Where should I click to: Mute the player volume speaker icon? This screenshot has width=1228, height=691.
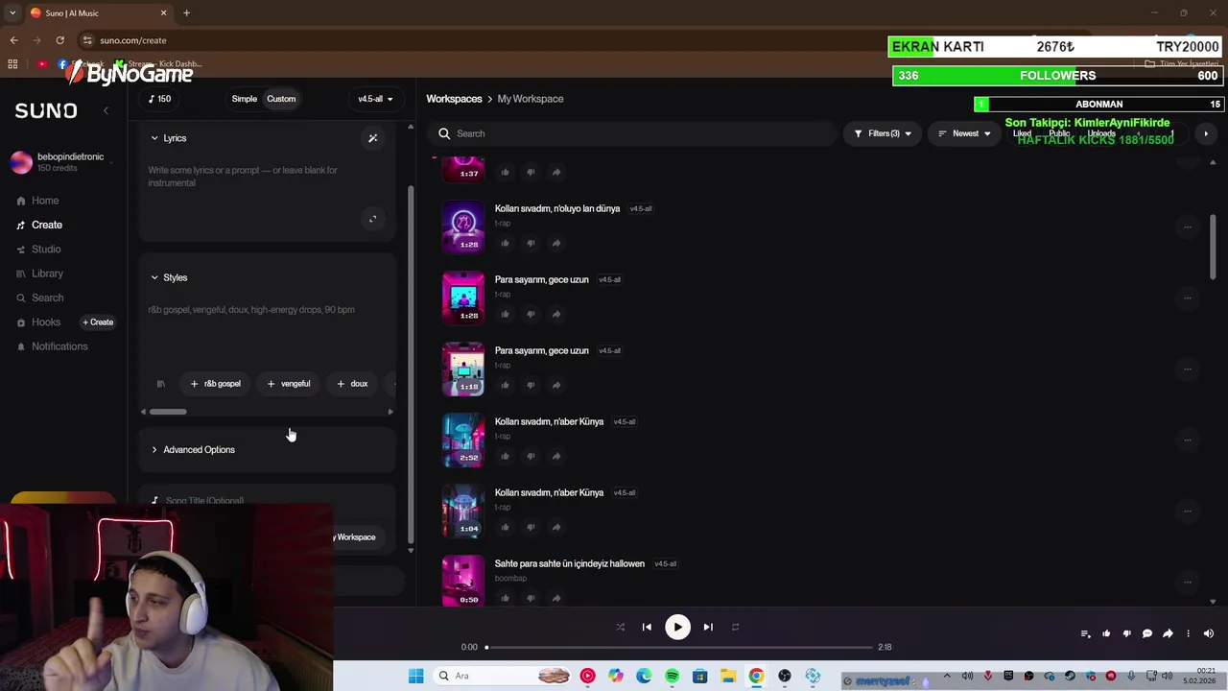tap(1209, 633)
